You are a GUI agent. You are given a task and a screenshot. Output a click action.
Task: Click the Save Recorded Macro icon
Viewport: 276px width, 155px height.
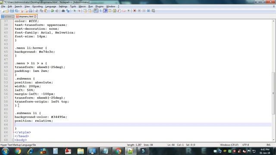(154, 11)
